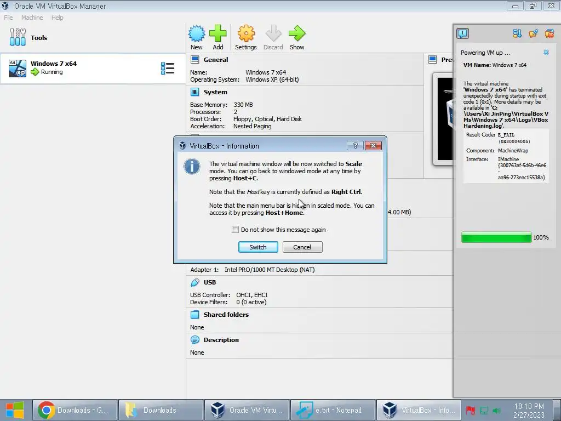Click the VirtualBox logo in title bar
Viewport: 561px width, 421px height.
point(5,5)
